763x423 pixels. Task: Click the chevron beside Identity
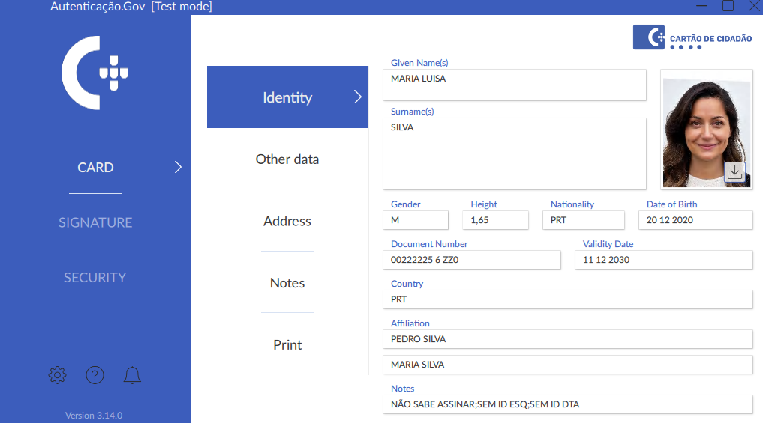pos(357,97)
